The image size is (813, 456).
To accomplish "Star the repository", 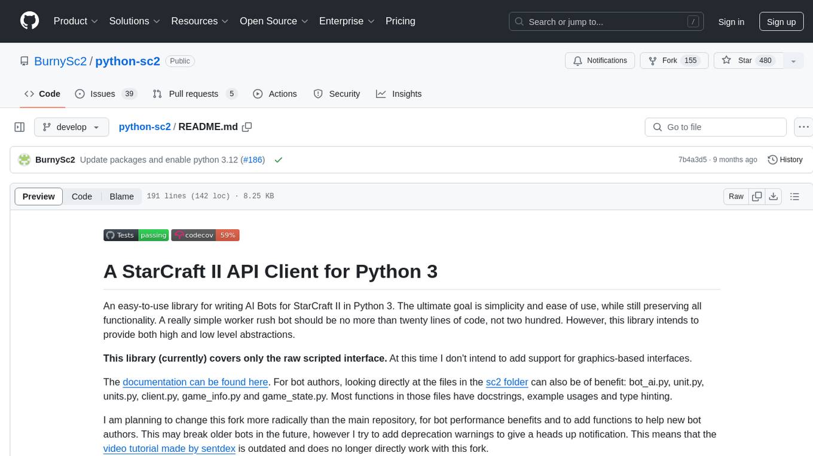I will (748, 61).
